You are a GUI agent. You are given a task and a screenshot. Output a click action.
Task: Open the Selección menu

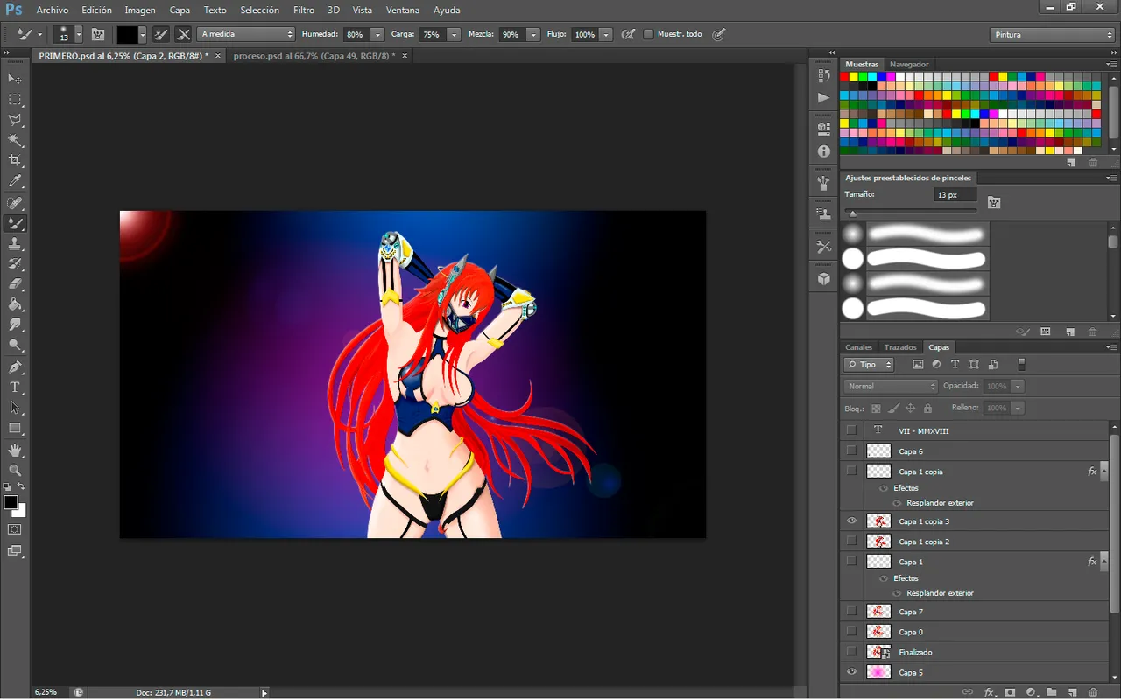click(x=260, y=10)
